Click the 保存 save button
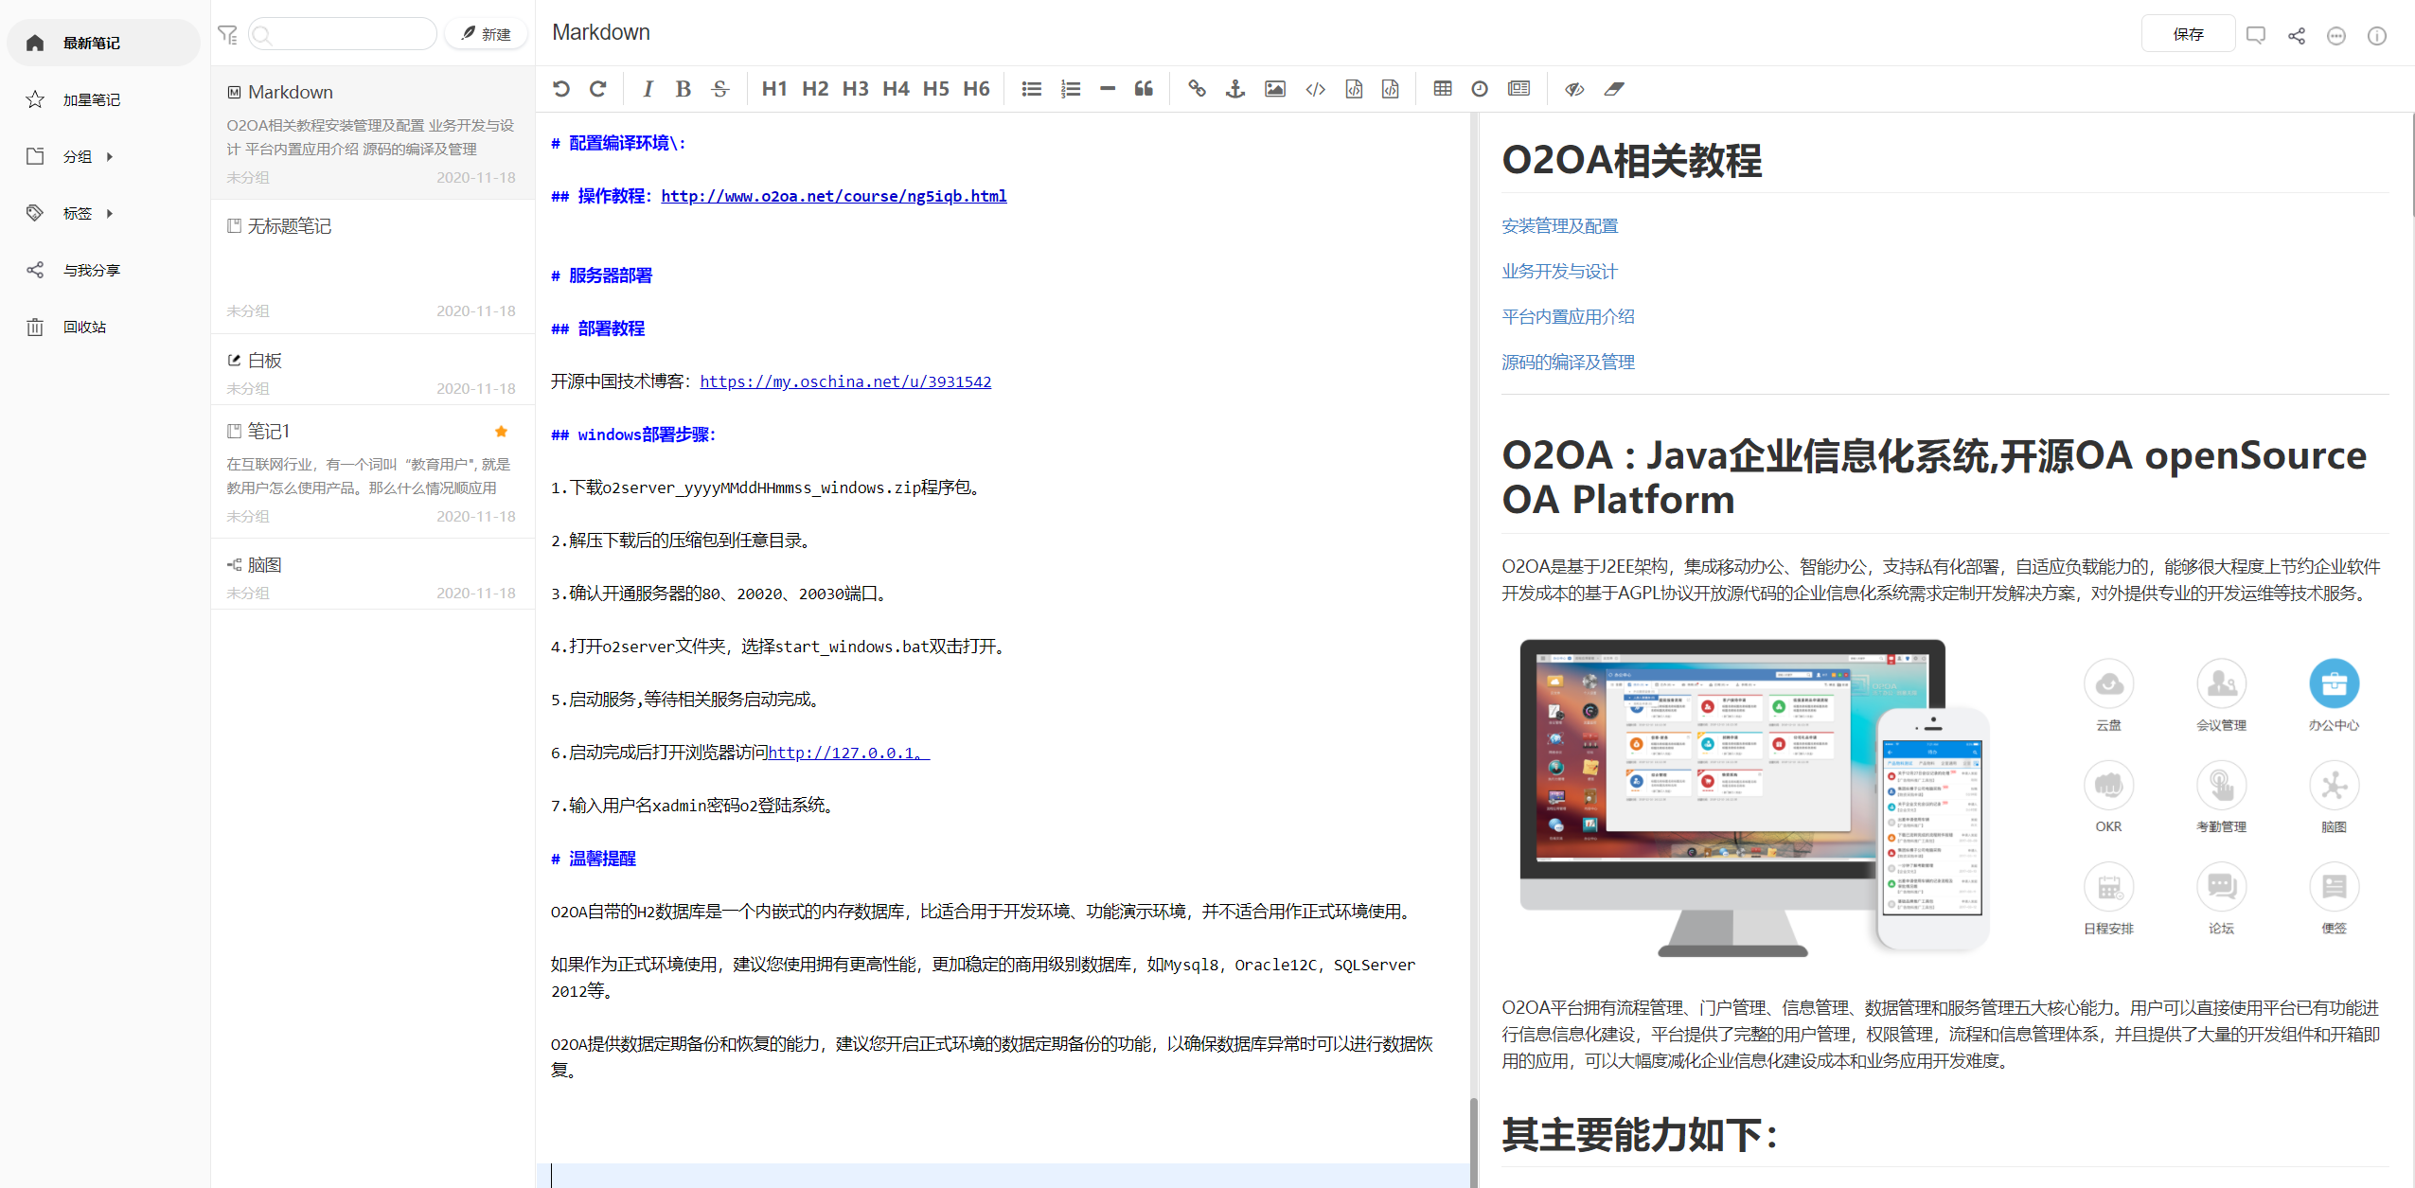The width and height of the screenshot is (2415, 1188). pyautogui.click(x=2187, y=35)
